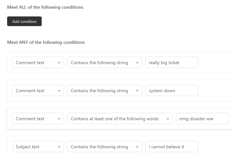Click the 'omg disaster war' text field
This screenshot has width=233, height=156.
tap(202, 119)
